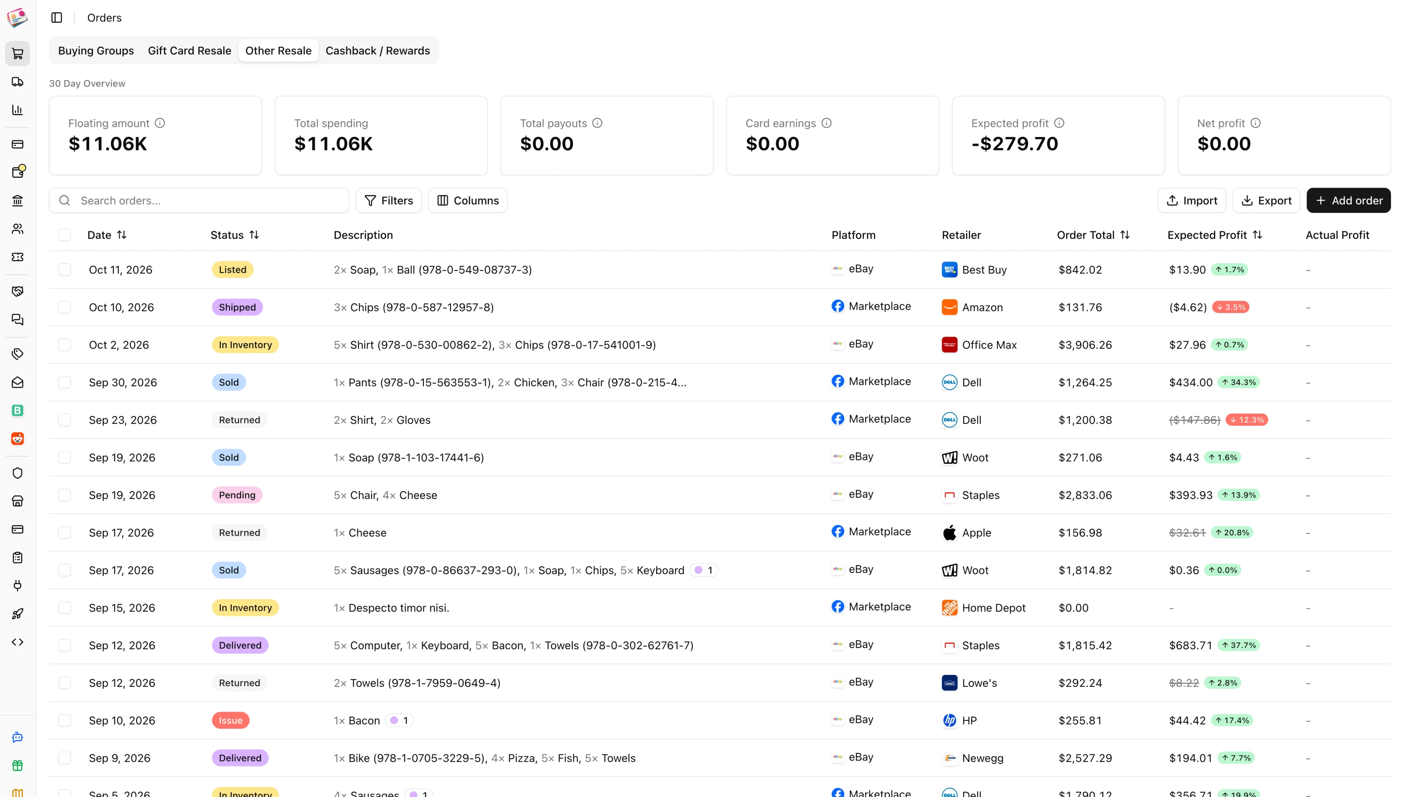
Task: Select the Sep 15, 2026 order checkbox
Action: pyautogui.click(x=65, y=608)
